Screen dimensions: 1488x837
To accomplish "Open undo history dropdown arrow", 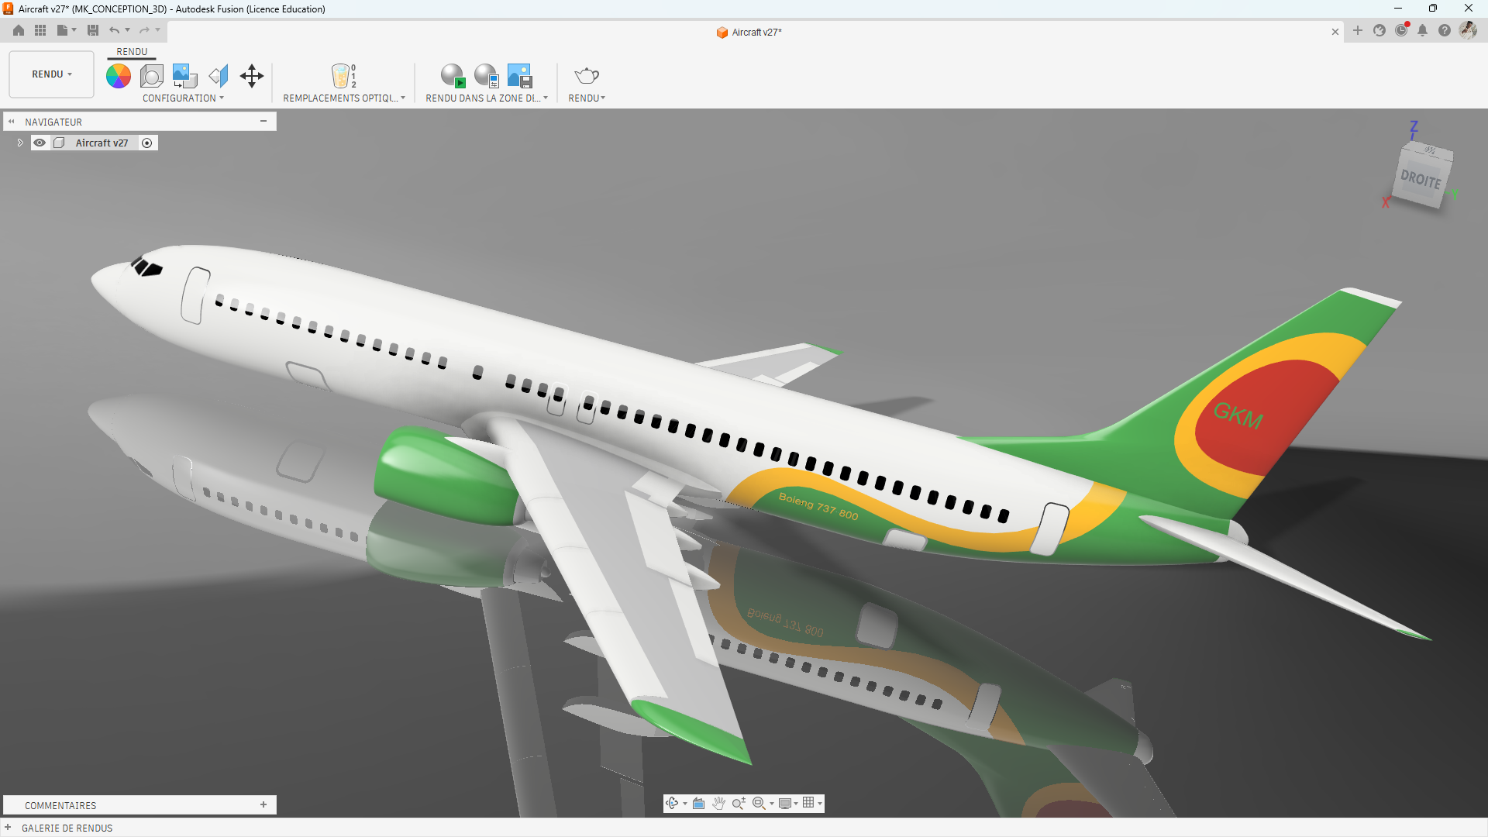I will [x=128, y=30].
